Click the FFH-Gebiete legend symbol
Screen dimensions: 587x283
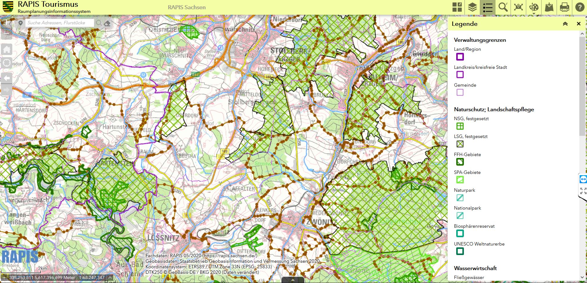[x=460, y=162]
